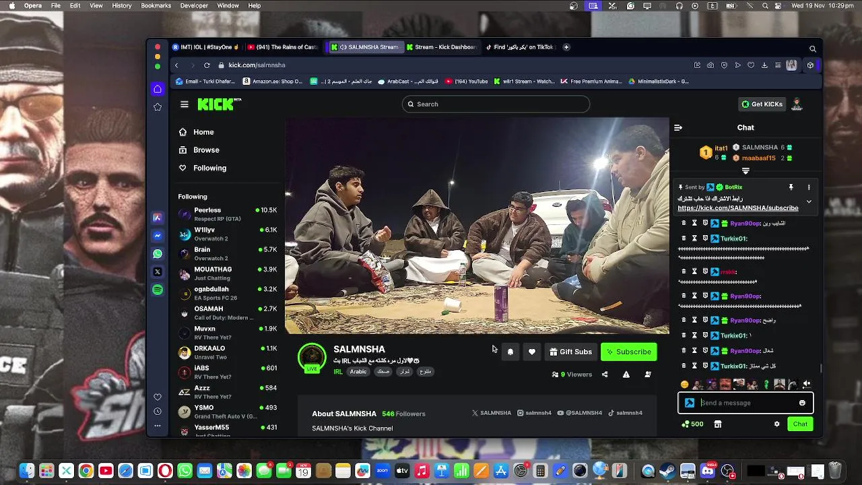Open the Bookmarks menu in menu bar

click(156, 5)
